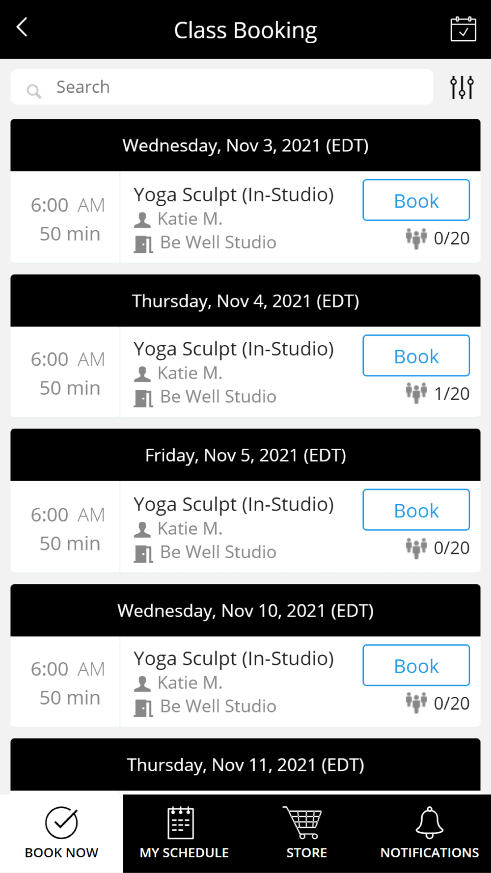Tap the Notifications bell icon
491x873 pixels.
(429, 822)
